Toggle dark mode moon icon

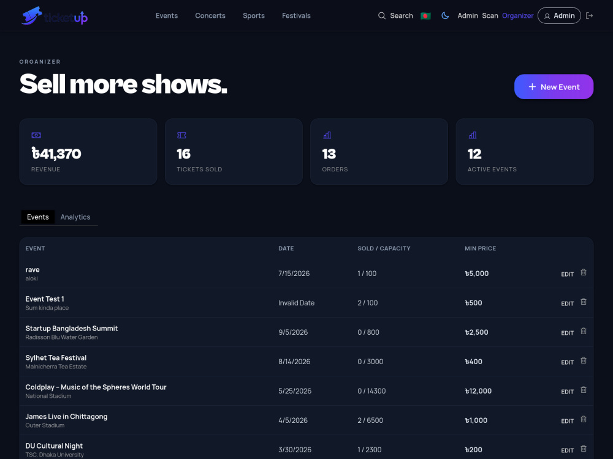point(445,16)
